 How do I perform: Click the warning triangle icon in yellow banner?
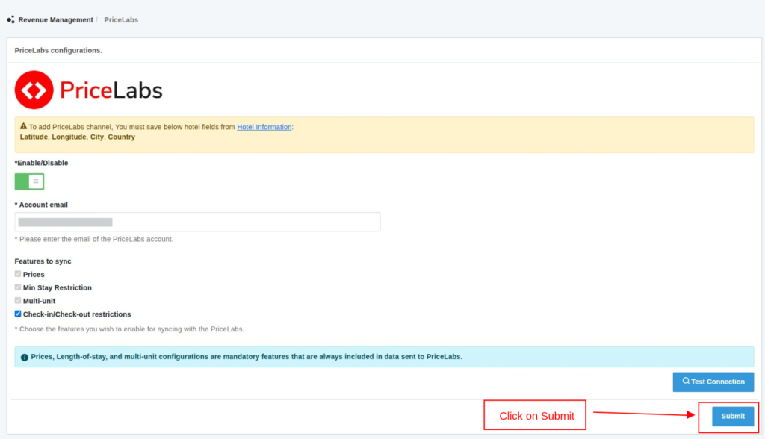24,127
